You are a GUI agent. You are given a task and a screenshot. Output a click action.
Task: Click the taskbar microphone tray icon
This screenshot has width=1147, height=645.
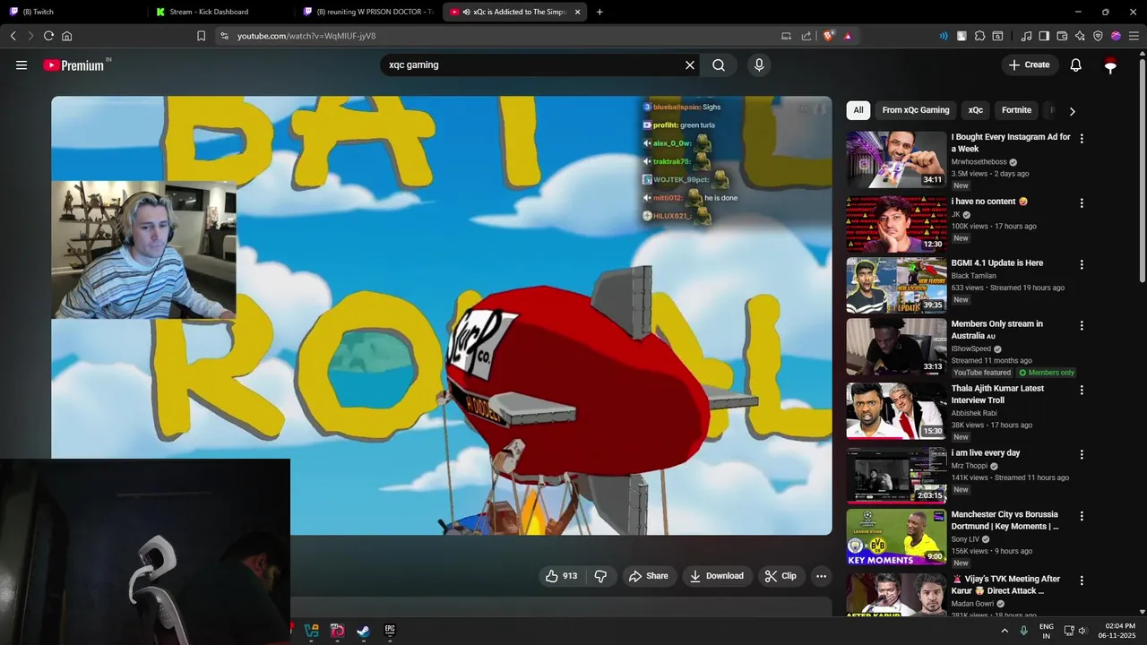tap(1023, 631)
